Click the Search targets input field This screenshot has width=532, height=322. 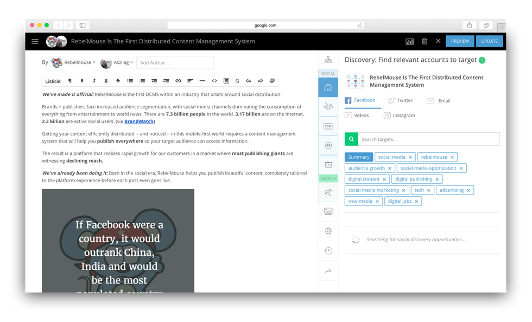click(428, 139)
